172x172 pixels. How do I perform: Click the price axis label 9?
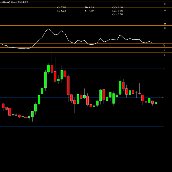[163, 98]
